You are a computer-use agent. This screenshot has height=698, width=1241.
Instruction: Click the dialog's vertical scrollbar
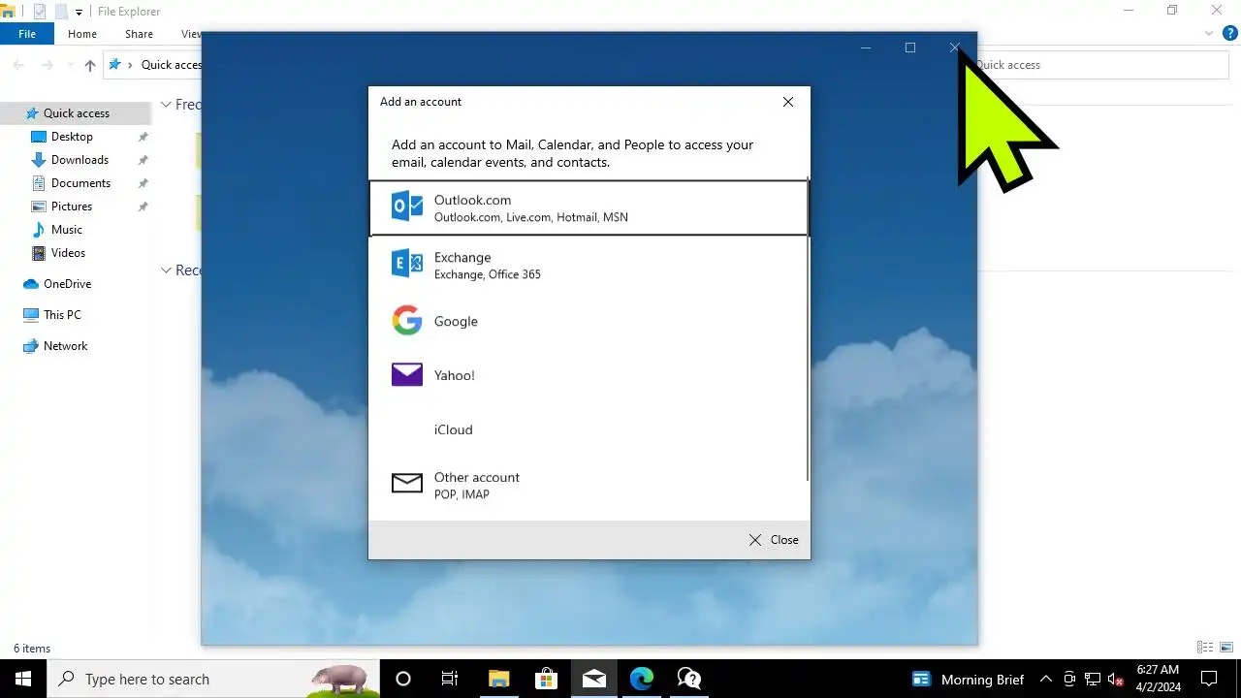pos(808,330)
